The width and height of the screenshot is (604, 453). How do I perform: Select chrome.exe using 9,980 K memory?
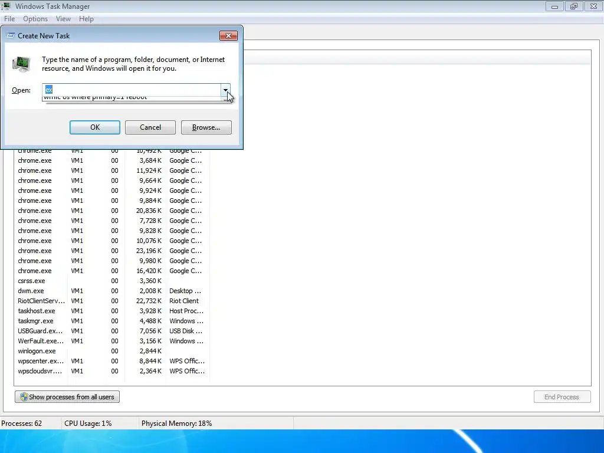coord(111,261)
